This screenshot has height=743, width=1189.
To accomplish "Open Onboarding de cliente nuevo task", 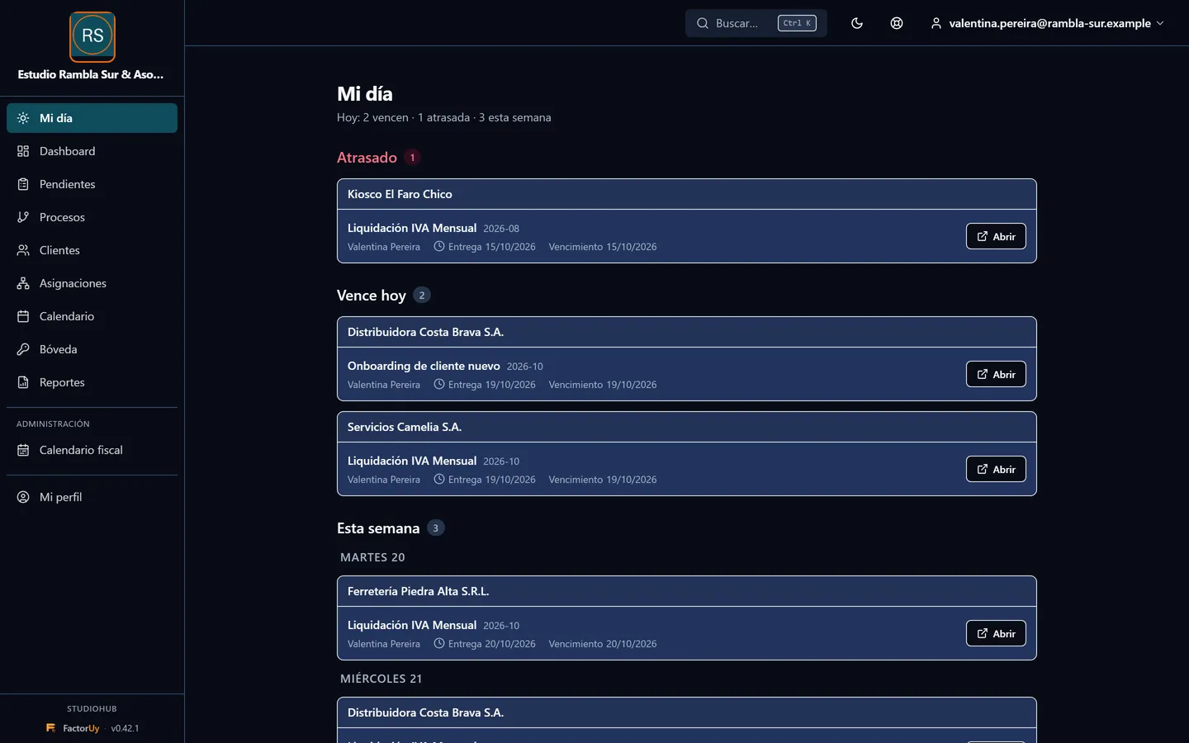I will (x=996, y=374).
